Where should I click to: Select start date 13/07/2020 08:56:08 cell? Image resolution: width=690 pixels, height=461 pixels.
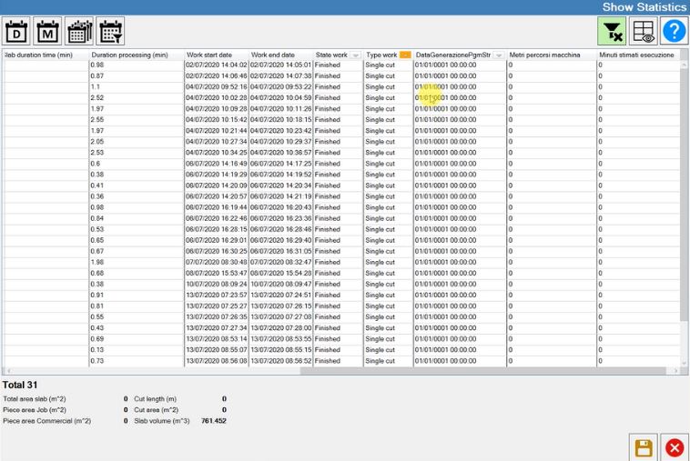[x=217, y=361]
